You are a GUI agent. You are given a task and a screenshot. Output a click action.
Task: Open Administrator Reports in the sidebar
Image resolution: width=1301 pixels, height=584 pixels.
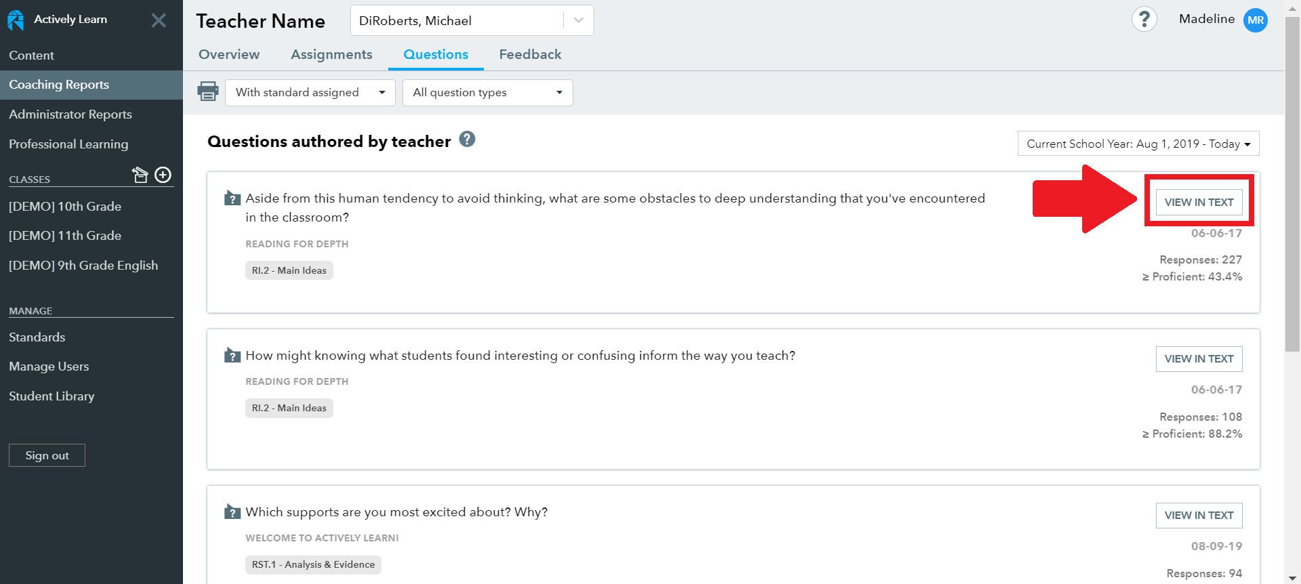[91, 114]
